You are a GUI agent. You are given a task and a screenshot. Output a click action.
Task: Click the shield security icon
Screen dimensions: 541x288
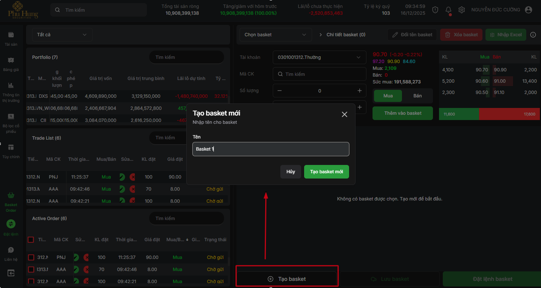[x=435, y=10]
